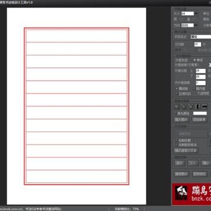Click the inner-outer frame distance field showing 2
This screenshot has height=211, width=211.
coord(200,83)
